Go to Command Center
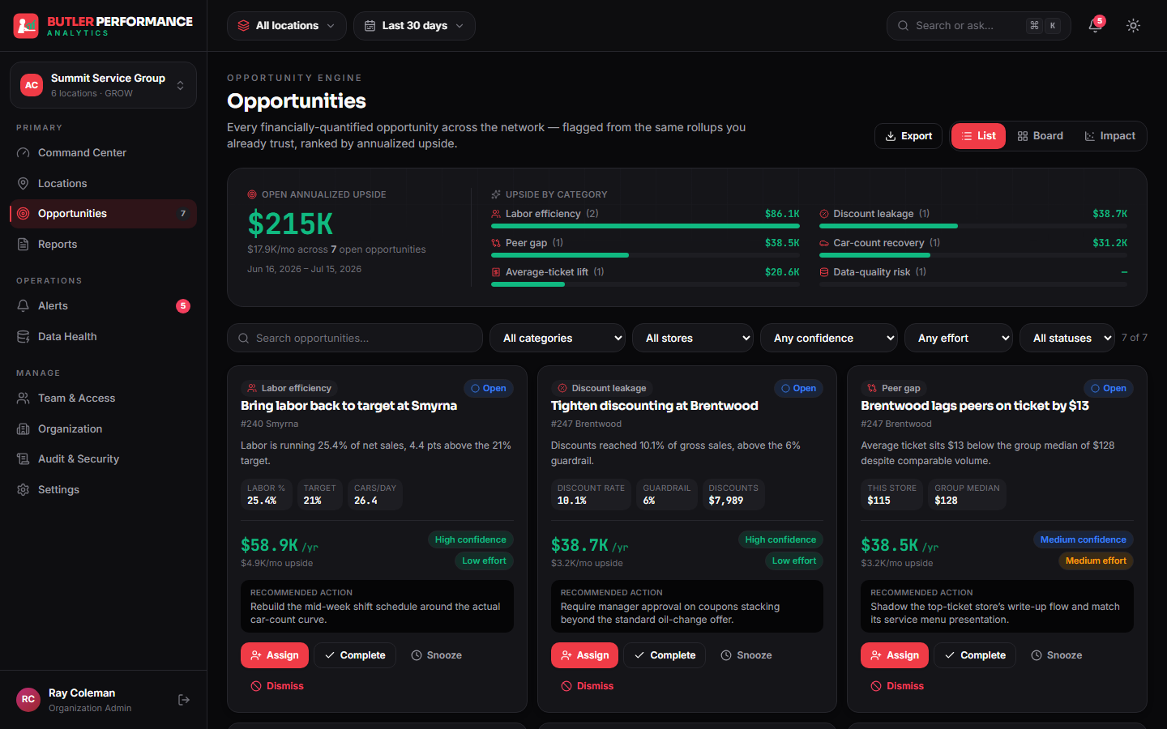 click(103, 153)
